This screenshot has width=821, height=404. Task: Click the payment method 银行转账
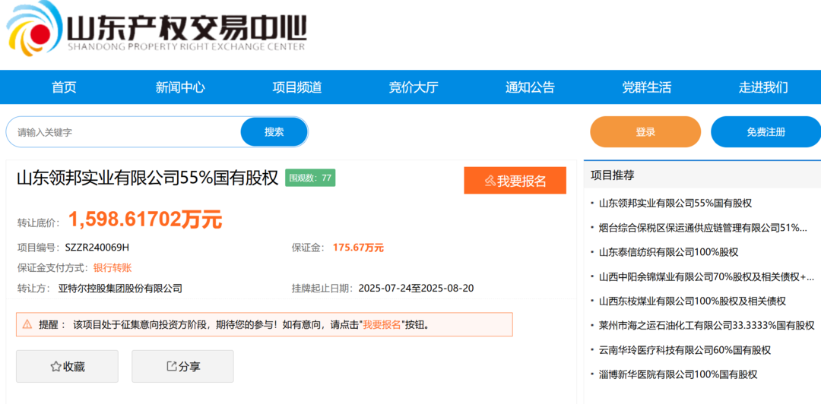tap(112, 268)
